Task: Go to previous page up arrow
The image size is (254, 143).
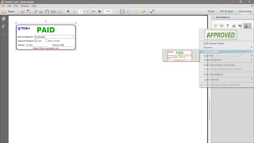Action: (68, 11)
